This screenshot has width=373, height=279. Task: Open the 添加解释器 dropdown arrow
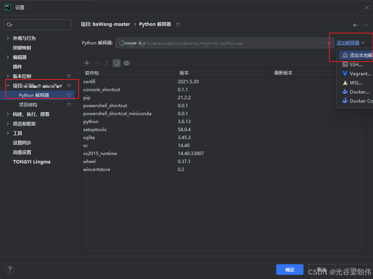tap(363, 43)
